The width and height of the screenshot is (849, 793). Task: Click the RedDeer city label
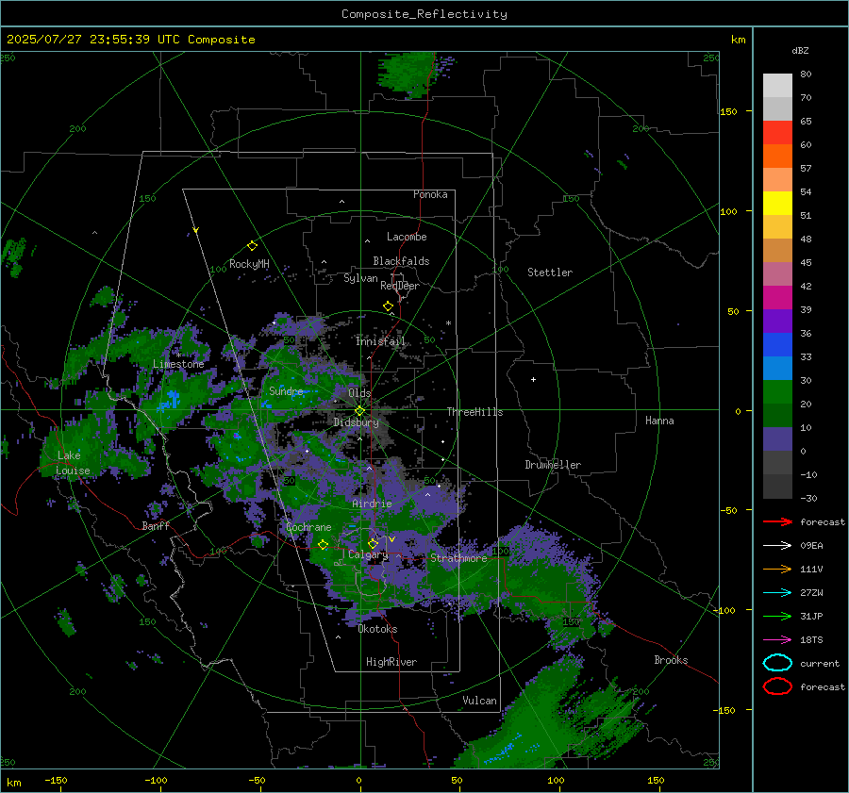pyautogui.click(x=400, y=286)
